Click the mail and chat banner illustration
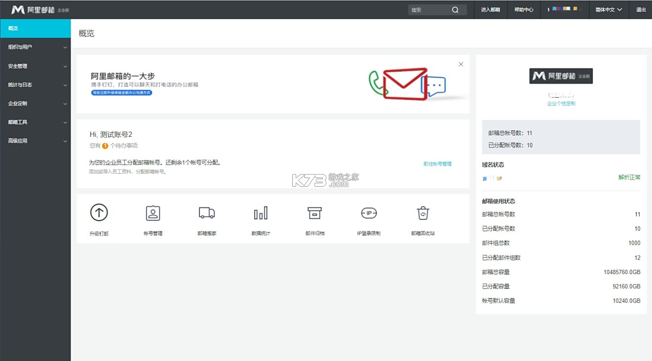Screen dimensions: 652x361 (407, 84)
